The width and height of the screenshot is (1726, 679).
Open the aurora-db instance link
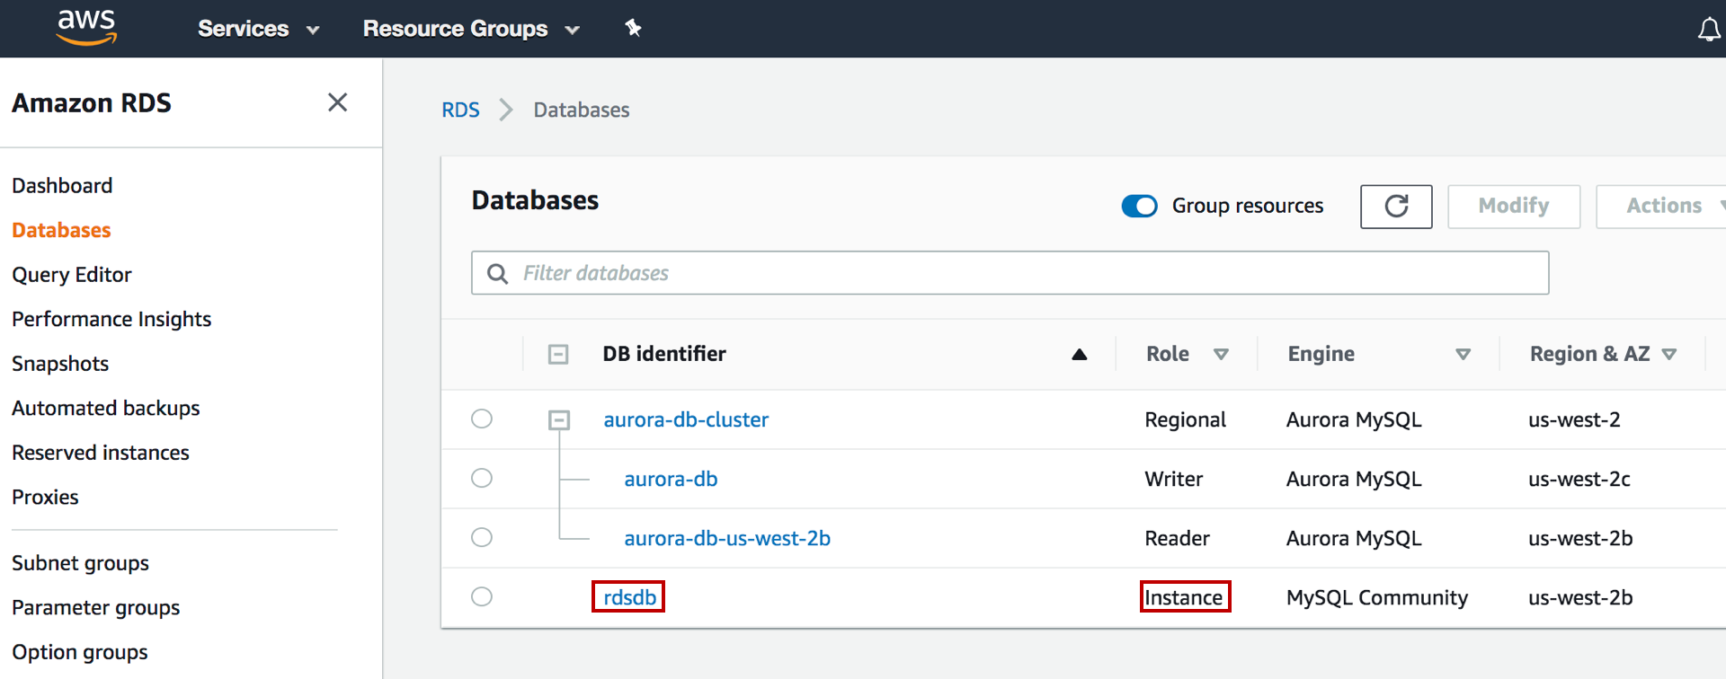coord(671,479)
